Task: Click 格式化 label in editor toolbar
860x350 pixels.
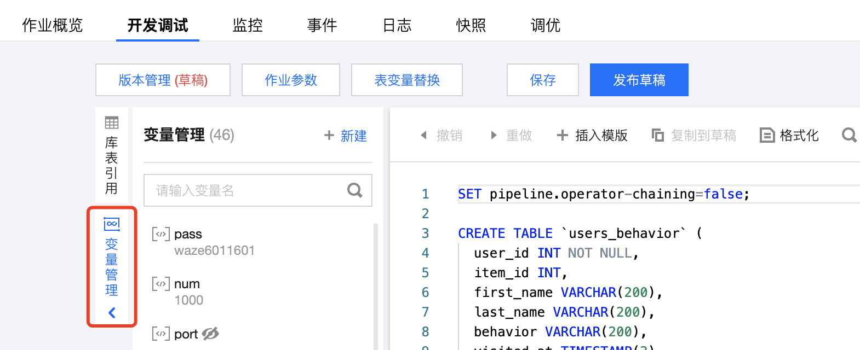Action: tap(799, 135)
